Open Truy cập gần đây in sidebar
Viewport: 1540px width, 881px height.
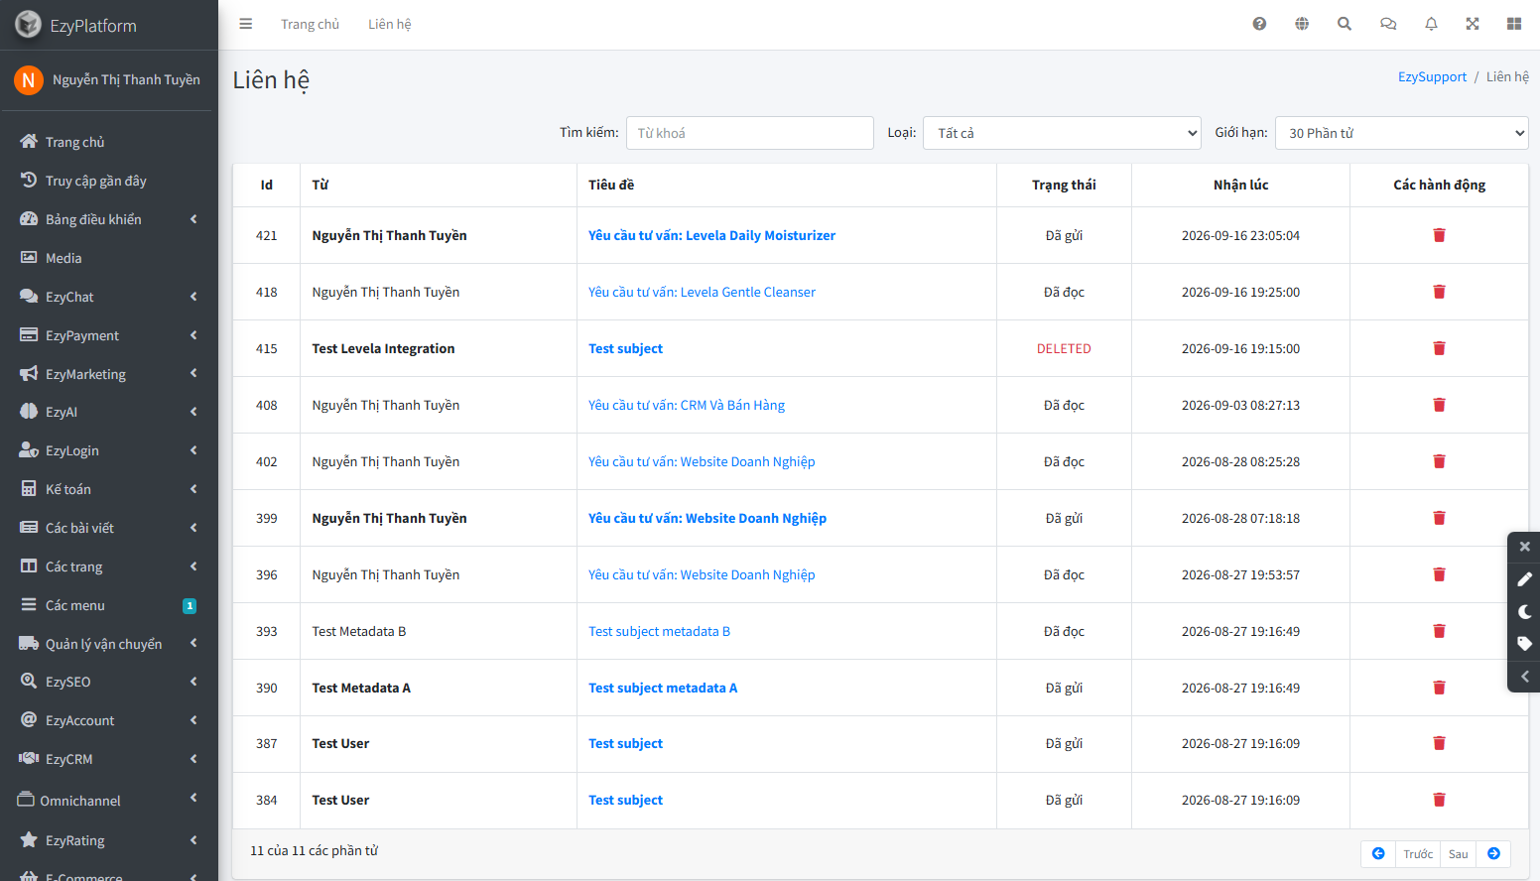pyautogui.click(x=109, y=181)
